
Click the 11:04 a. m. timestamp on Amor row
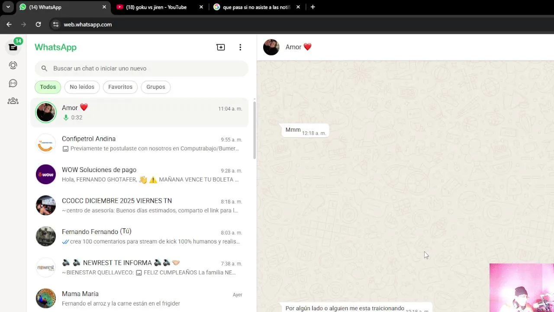tap(230, 109)
